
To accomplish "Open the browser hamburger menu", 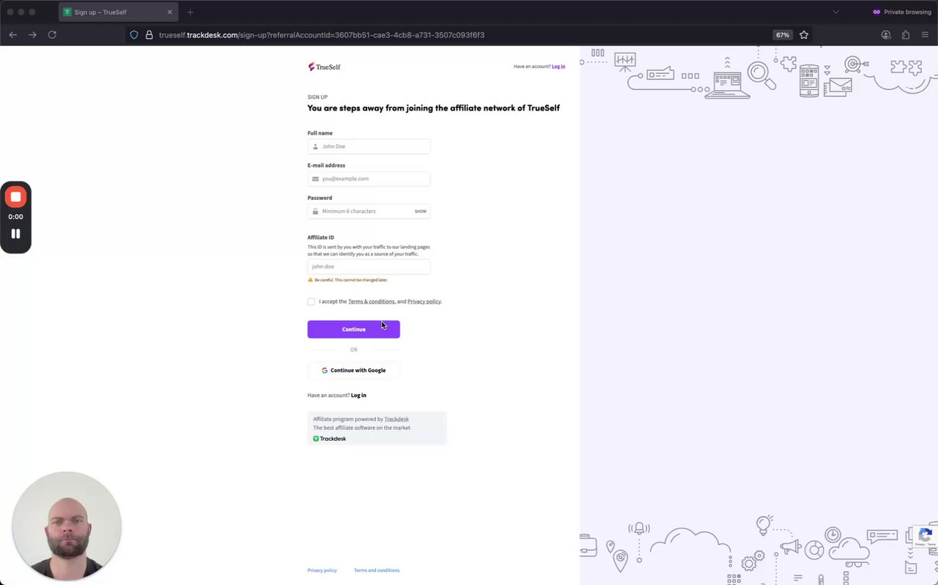I will tap(925, 34).
